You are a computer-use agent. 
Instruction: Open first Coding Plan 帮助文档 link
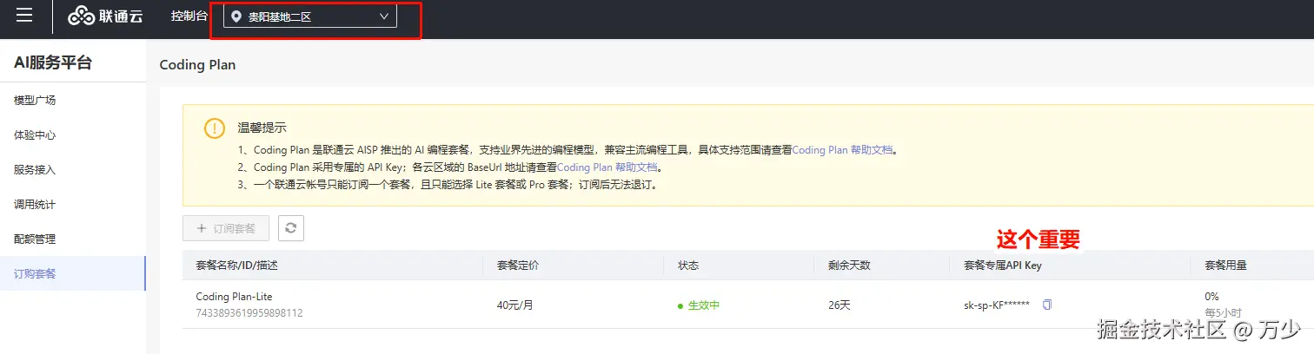click(x=842, y=149)
